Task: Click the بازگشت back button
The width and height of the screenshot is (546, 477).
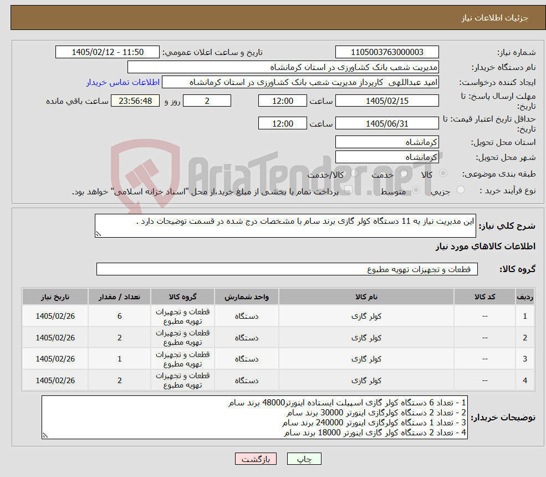Action: (256, 459)
